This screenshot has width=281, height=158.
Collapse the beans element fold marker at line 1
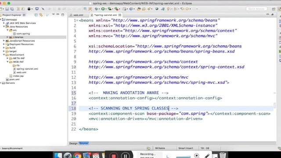click(x=77, y=21)
